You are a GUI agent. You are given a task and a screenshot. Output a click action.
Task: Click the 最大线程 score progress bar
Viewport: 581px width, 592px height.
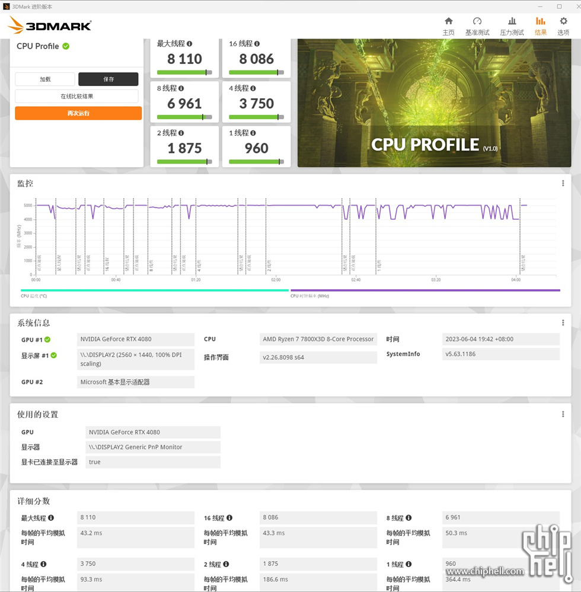point(184,72)
